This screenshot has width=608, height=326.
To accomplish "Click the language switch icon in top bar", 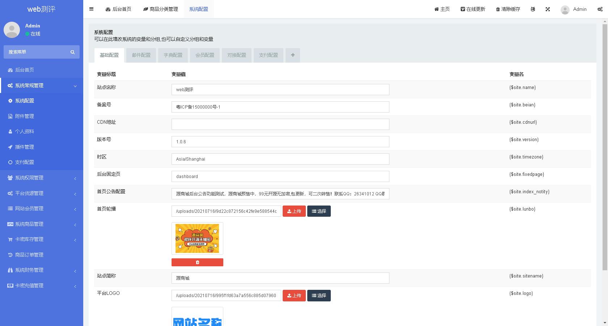I will coord(533,9).
